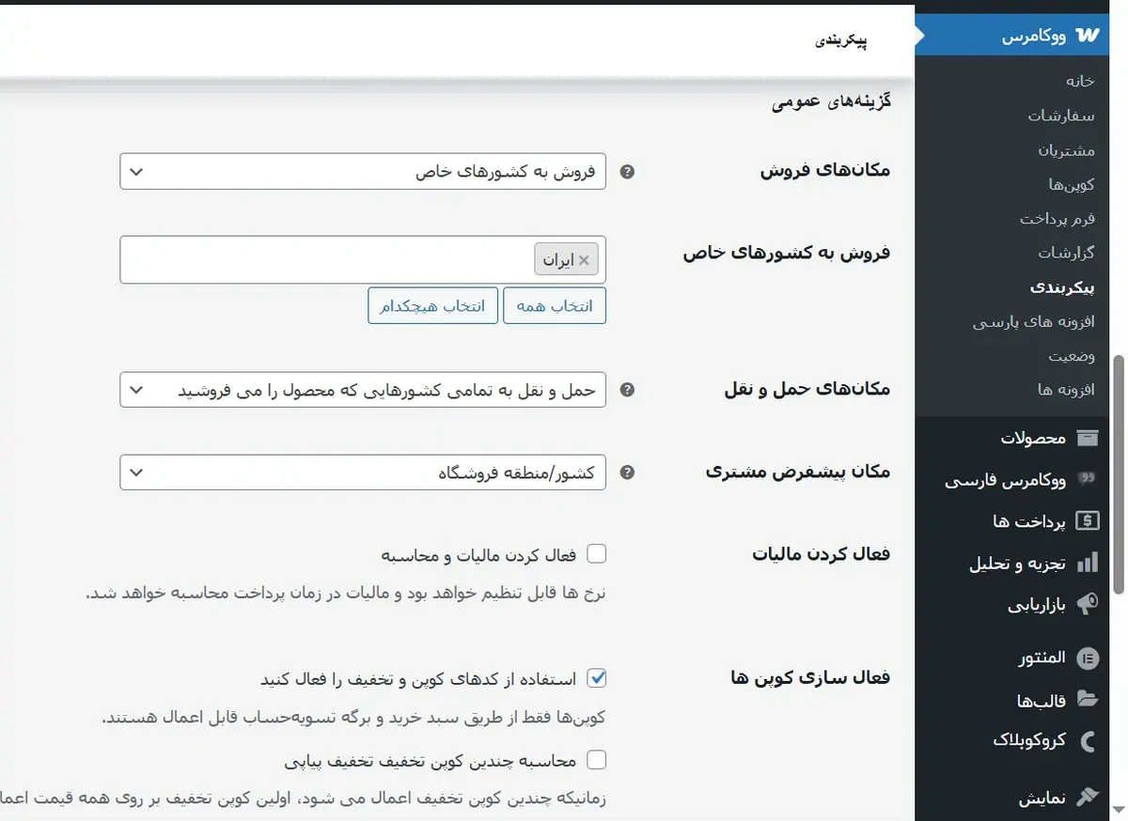Open وضعیت submenu item
The height and width of the screenshot is (821, 1128).
1073,356
